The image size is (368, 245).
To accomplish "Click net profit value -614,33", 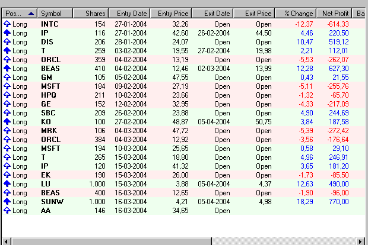I will 338,24.
